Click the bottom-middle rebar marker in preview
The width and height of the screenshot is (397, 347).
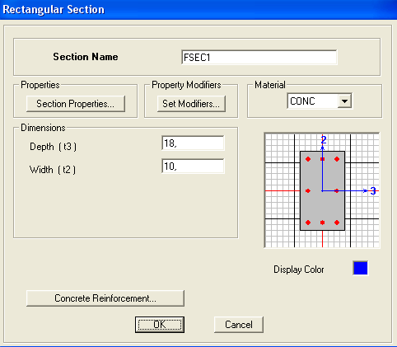(x=323, y=223)
